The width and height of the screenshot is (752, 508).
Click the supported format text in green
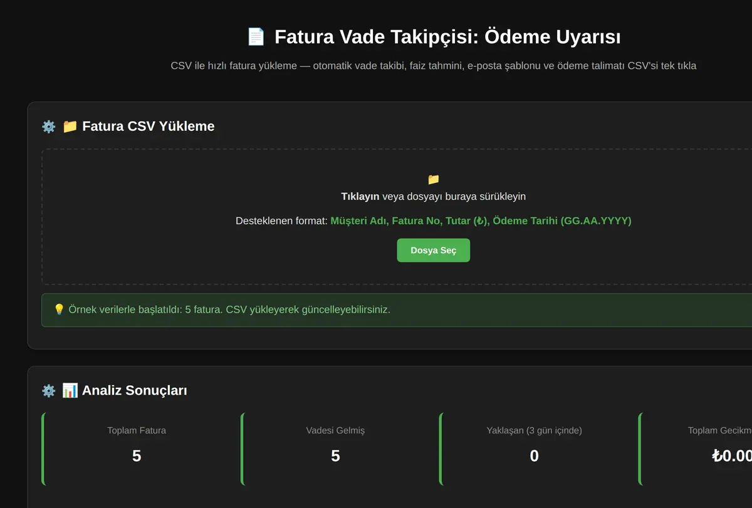[481, 221]
